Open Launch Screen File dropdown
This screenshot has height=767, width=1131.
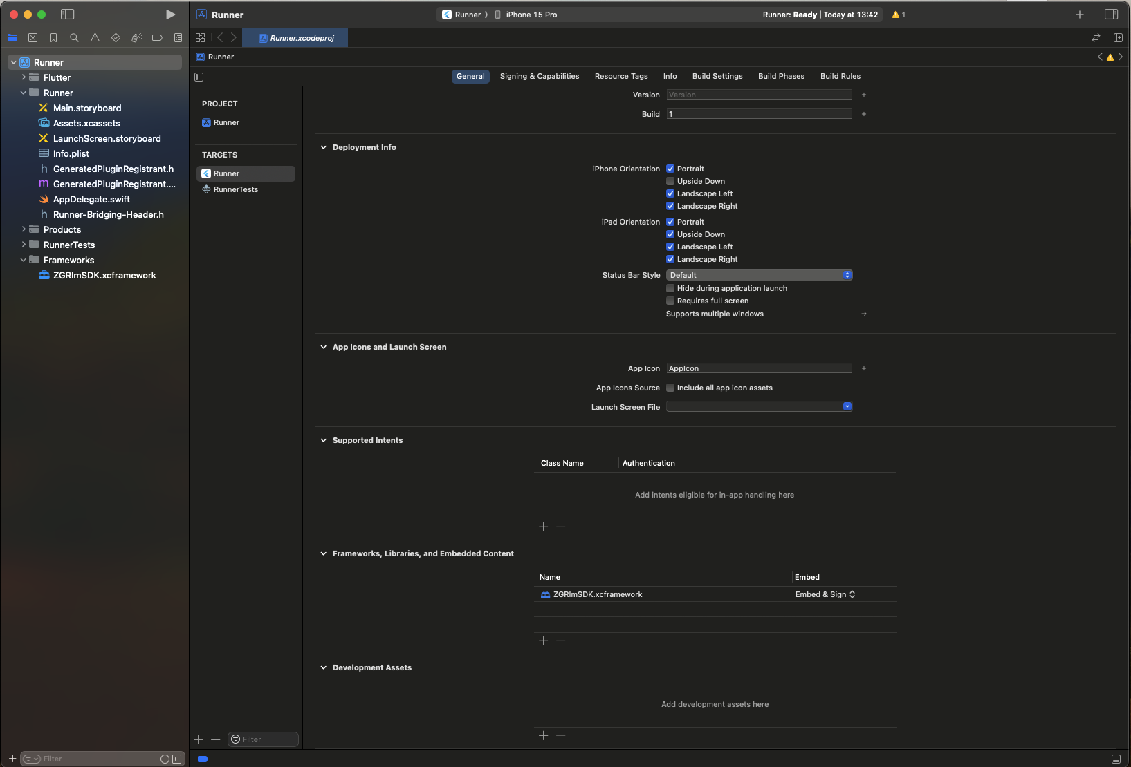759,407
